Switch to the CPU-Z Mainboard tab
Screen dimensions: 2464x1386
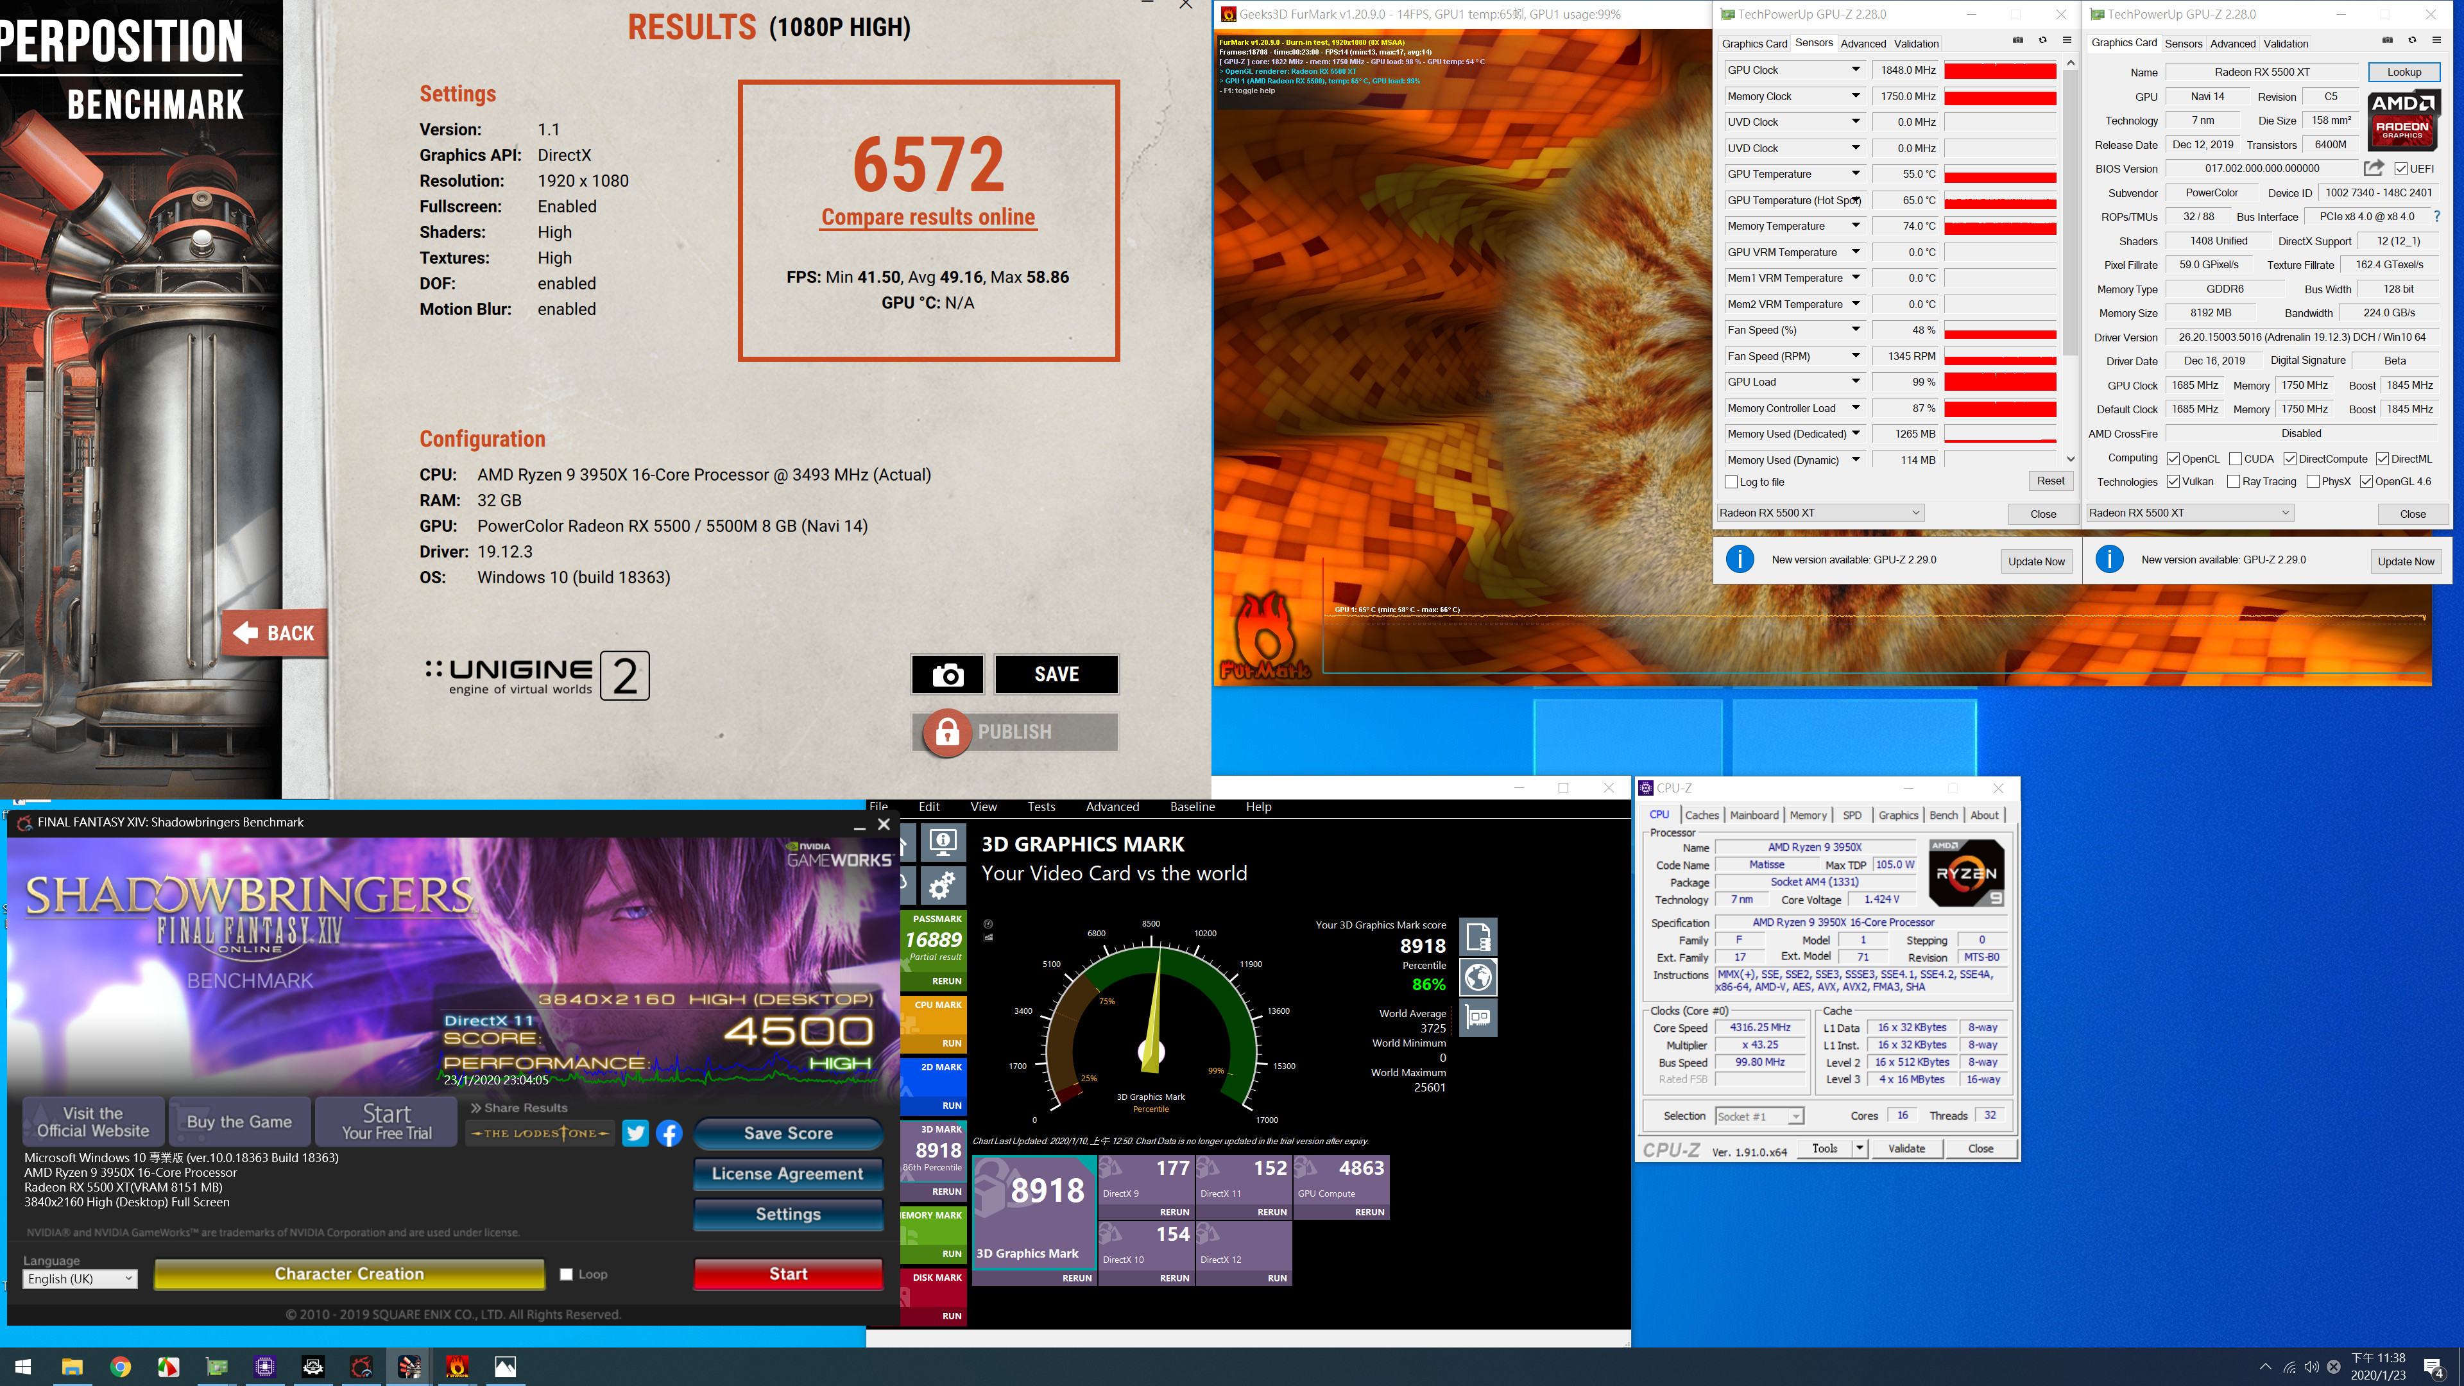point(1754,815)
